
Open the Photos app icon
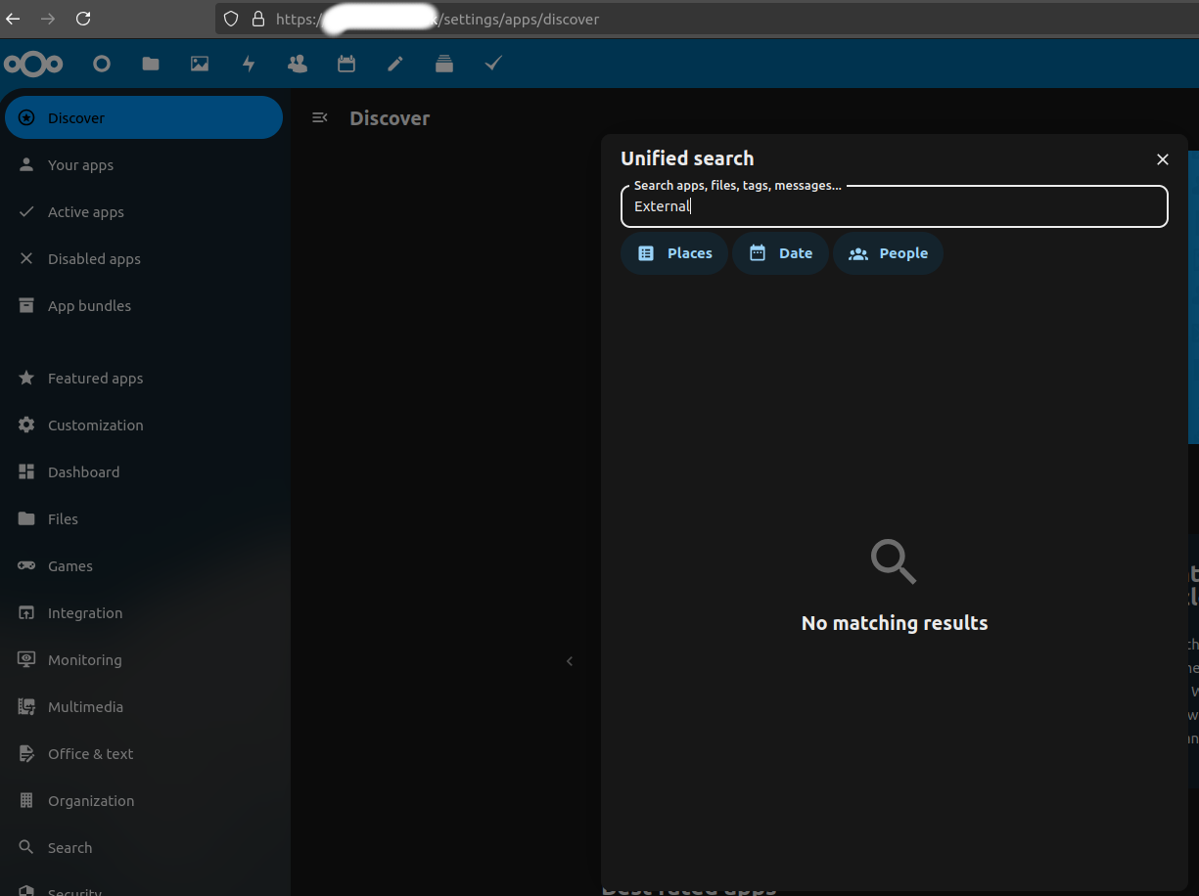tap(200, 64)
